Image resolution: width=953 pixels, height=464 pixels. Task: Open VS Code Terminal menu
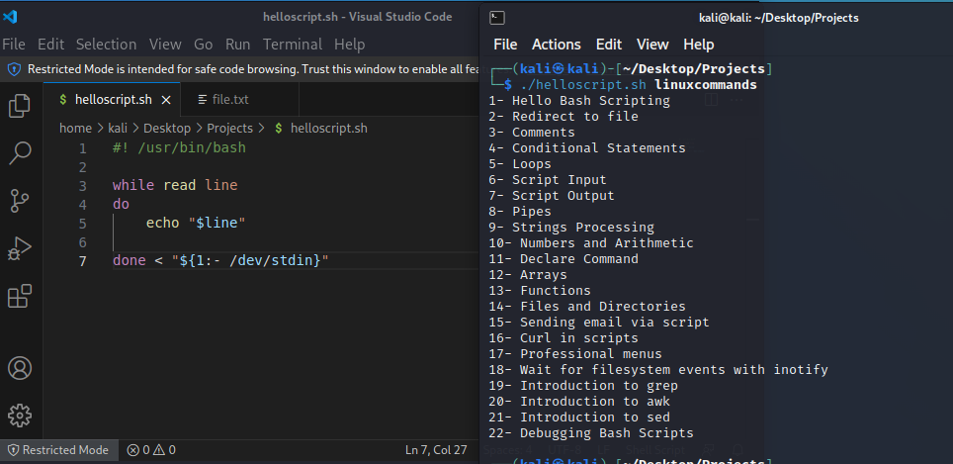click(293, 45)
